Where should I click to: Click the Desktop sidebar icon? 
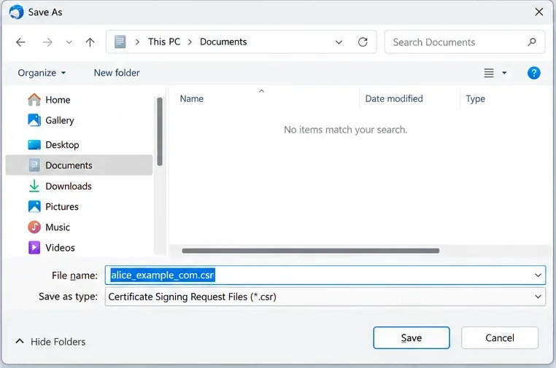tap(34, 144)
